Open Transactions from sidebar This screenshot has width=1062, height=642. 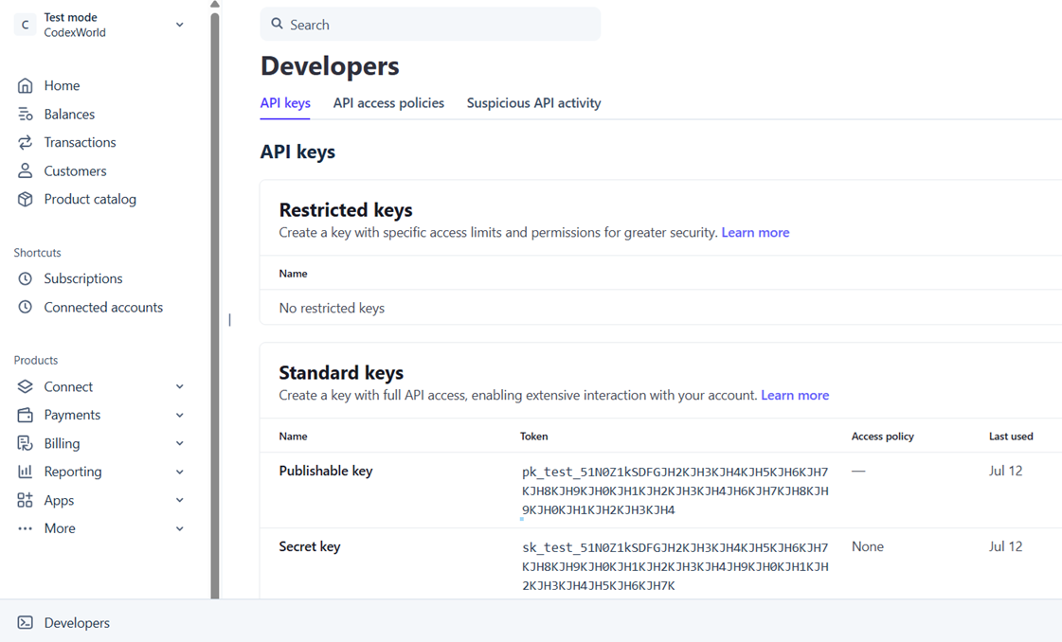80,142
